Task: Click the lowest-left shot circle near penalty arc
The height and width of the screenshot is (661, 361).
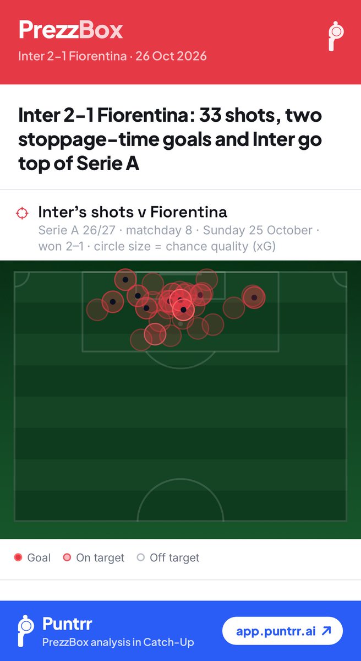Action: (x=141, y=339)
